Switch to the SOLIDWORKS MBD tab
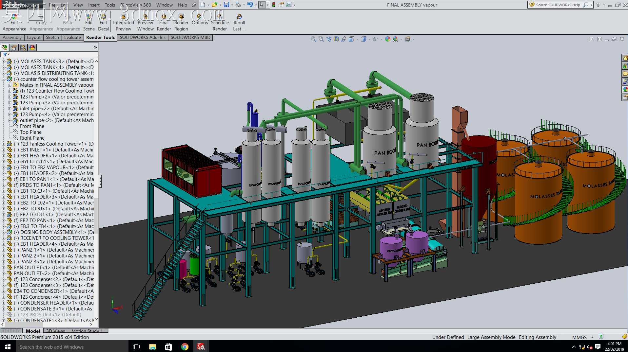The image size is (628, 352). tap(190, 38)
